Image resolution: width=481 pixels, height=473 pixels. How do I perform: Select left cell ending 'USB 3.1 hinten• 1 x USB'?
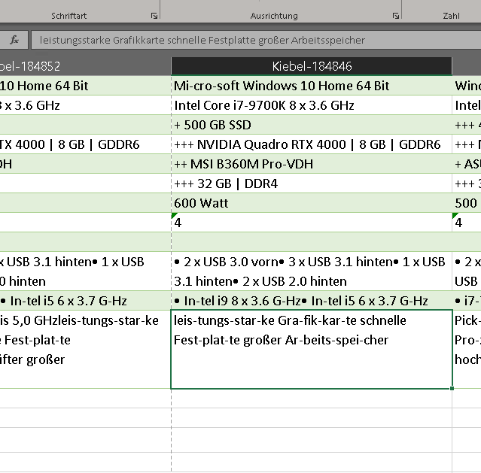coord(85,271)
